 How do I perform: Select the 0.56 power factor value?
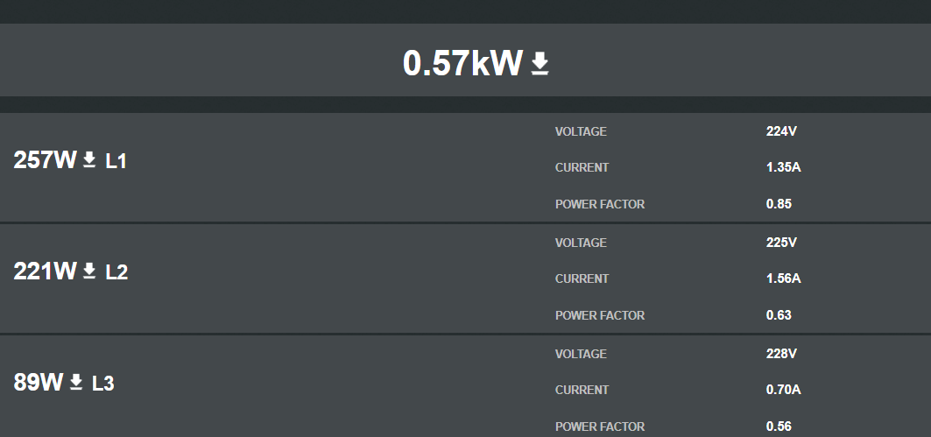(x=779, y=426)
